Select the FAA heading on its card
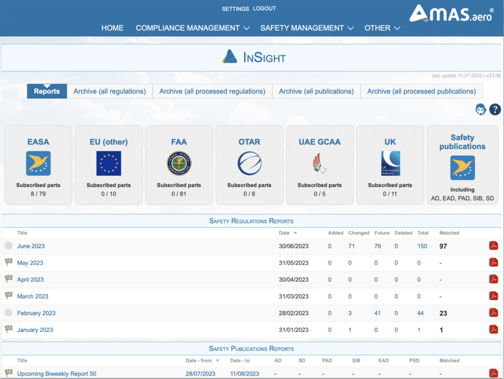The image size is (504, 379). [x=179, y=142]
